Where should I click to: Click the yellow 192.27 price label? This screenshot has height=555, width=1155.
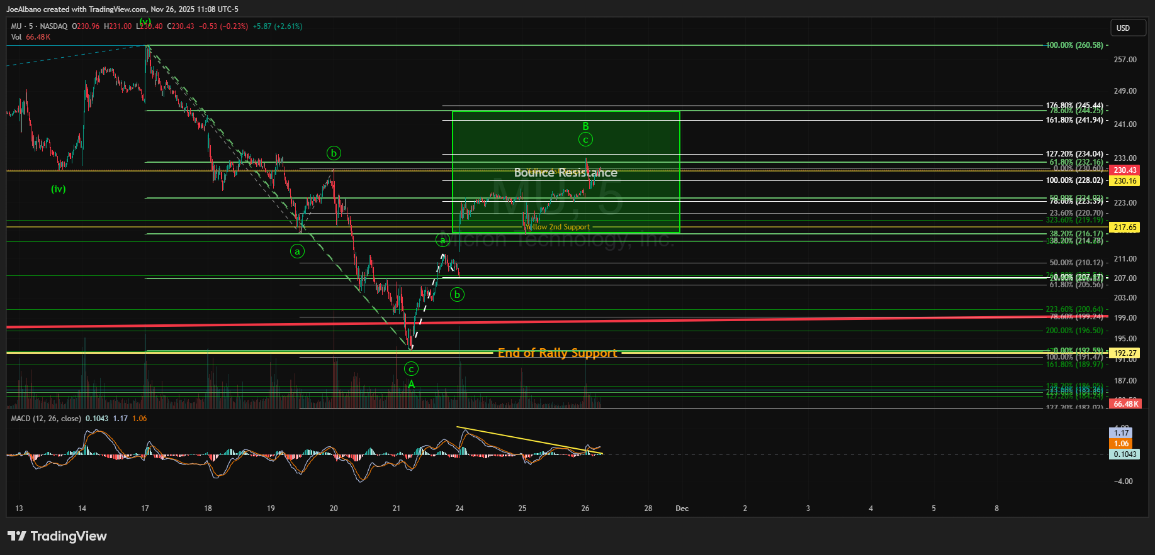click(x=1125, y=353)
